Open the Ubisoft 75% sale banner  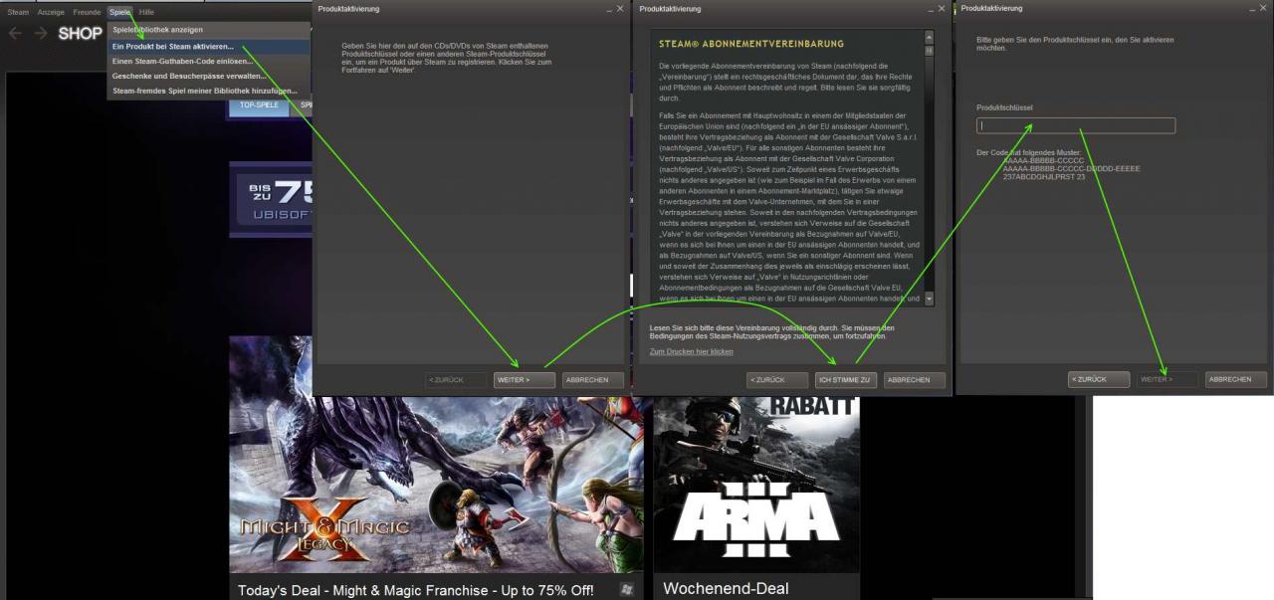tap(271, 199)
